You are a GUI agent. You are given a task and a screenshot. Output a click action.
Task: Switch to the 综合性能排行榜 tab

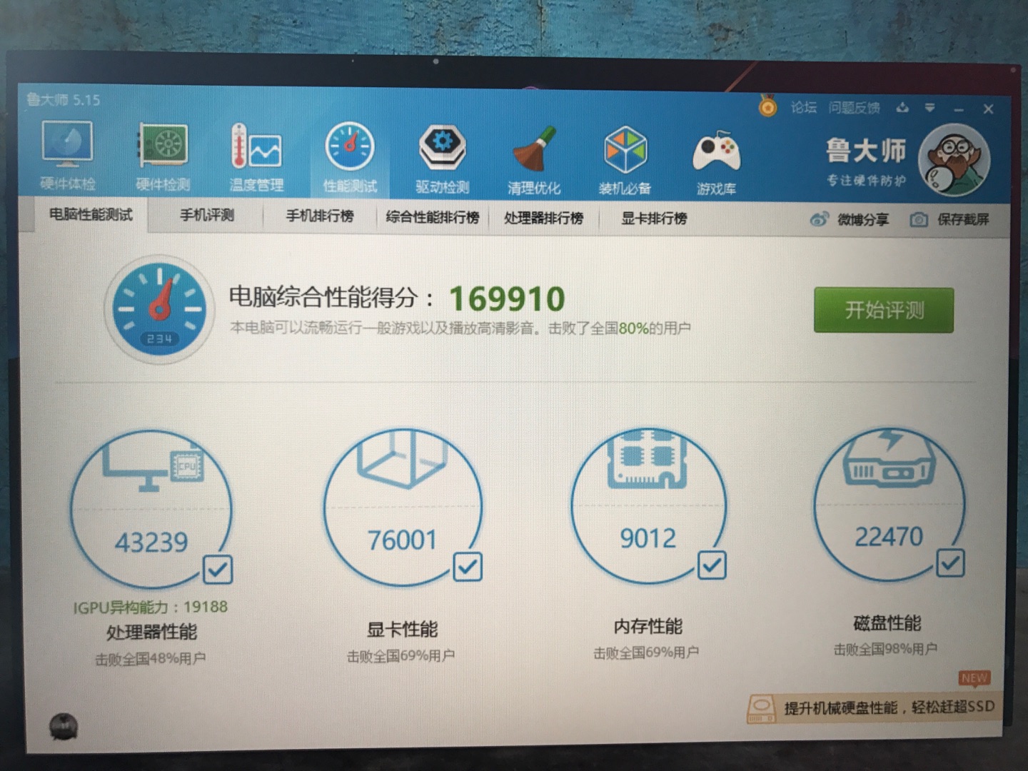pos(433,217)
